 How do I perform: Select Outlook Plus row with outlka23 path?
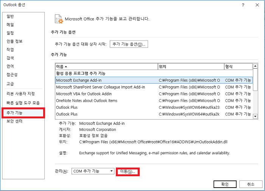pyautogui.click(x=154, y=107)
